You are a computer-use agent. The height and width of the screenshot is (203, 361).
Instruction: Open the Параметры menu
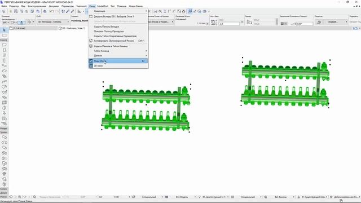(68, 6)
